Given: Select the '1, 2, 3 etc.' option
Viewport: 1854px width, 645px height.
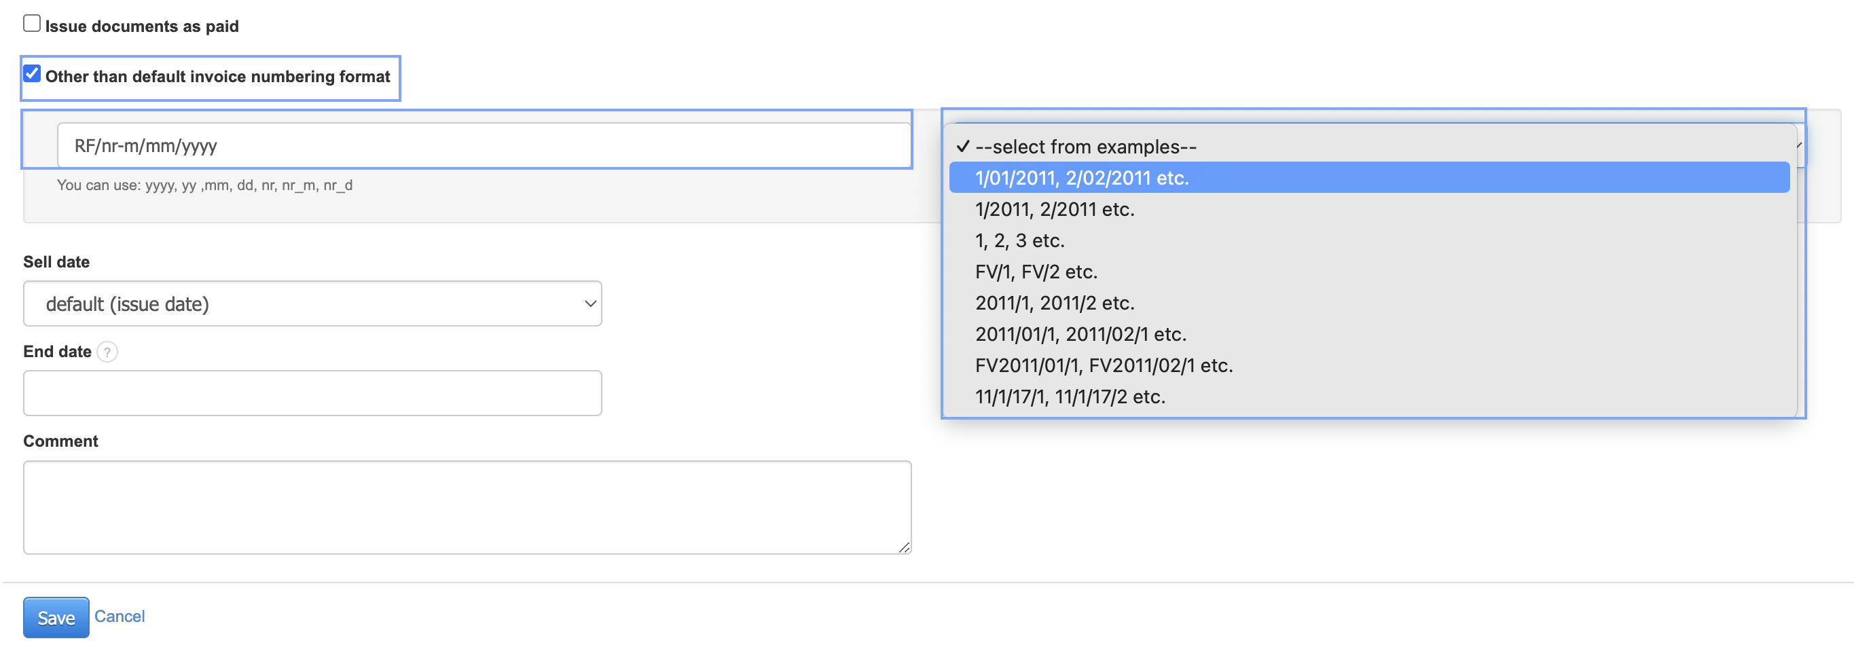Looking at the screenshot, I should 1019,240.
